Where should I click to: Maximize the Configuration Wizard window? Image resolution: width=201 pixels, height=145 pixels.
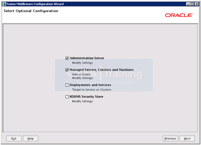pyautogui.click(x=192, y=4)
